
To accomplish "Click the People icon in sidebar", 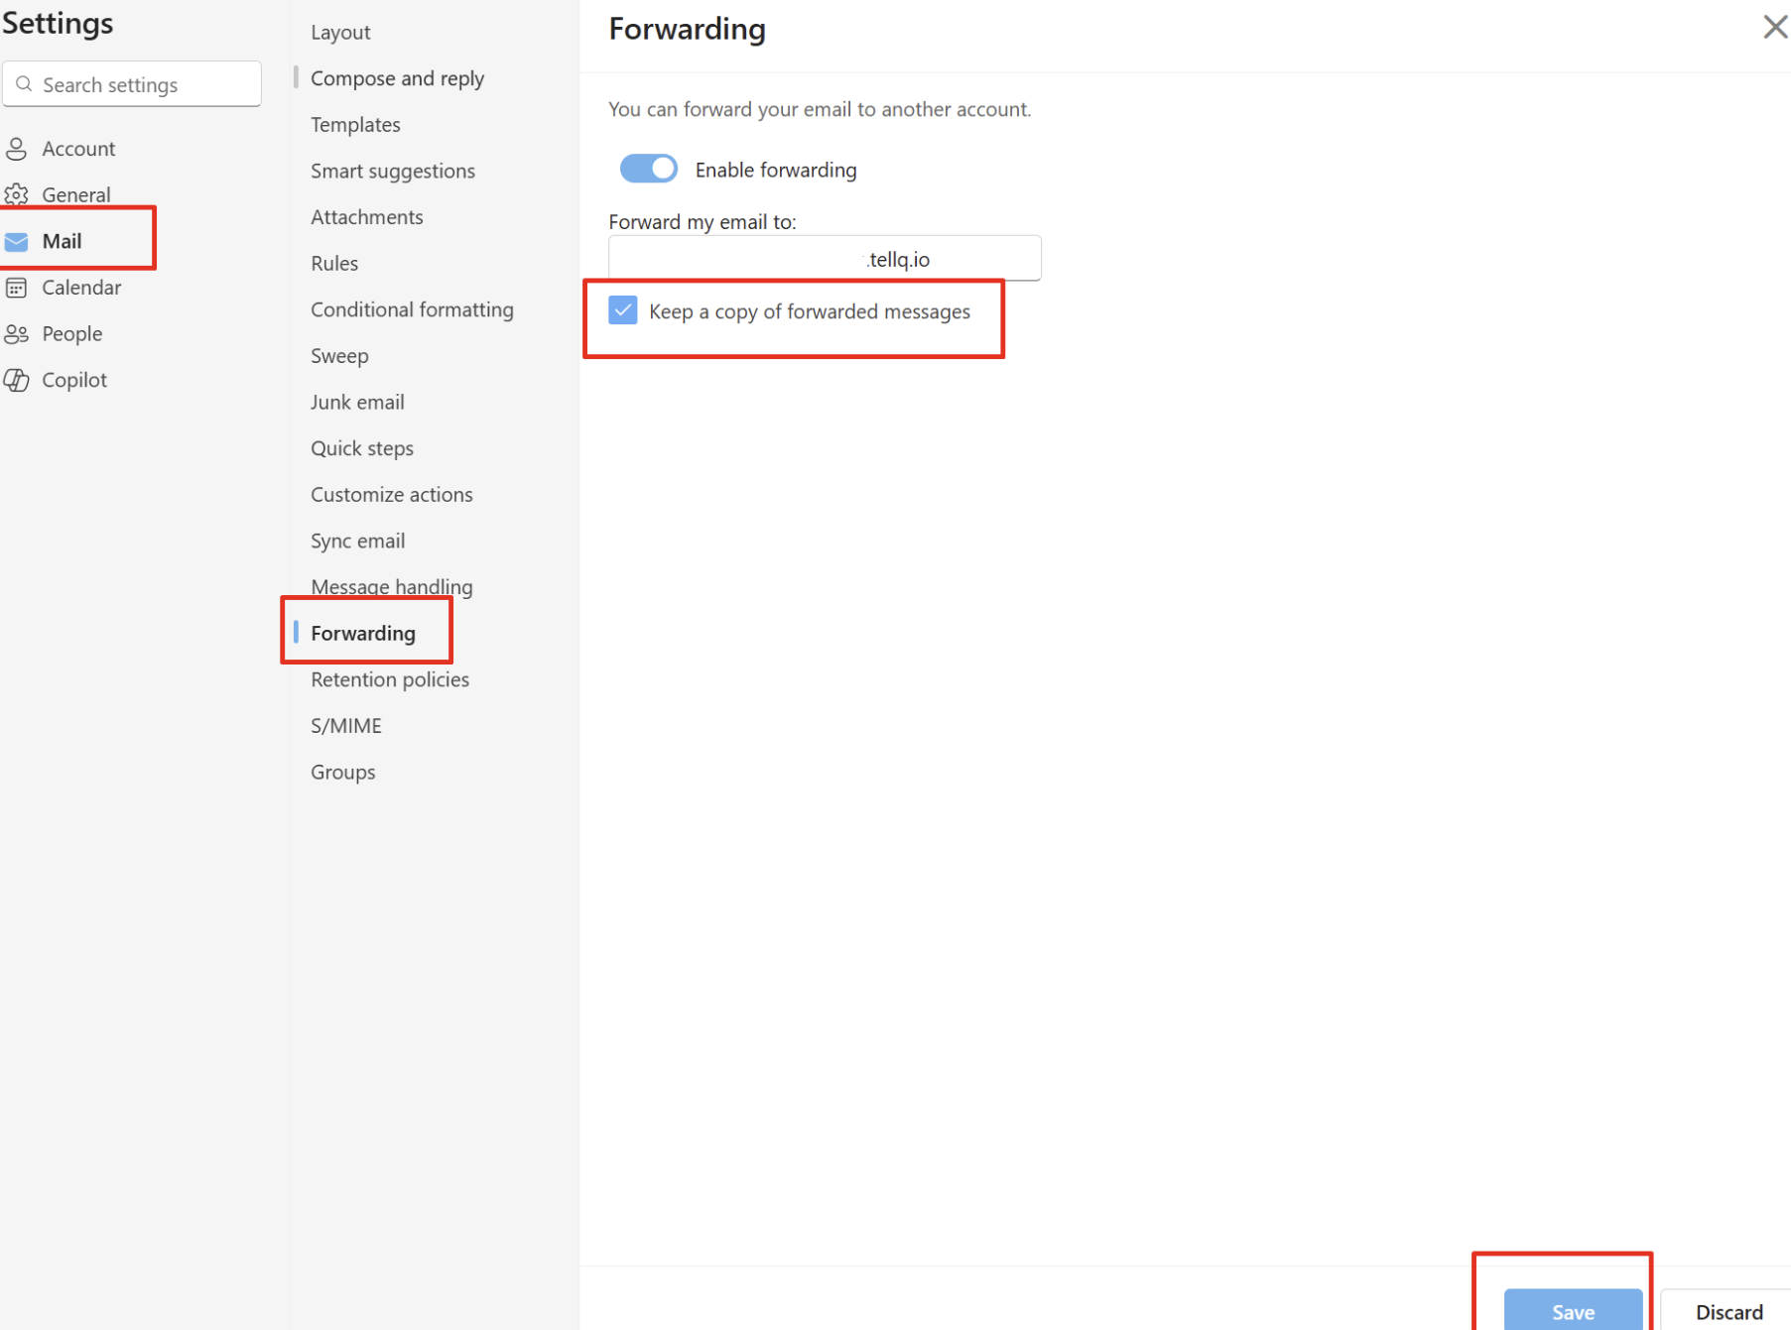I will click(17, 334).
